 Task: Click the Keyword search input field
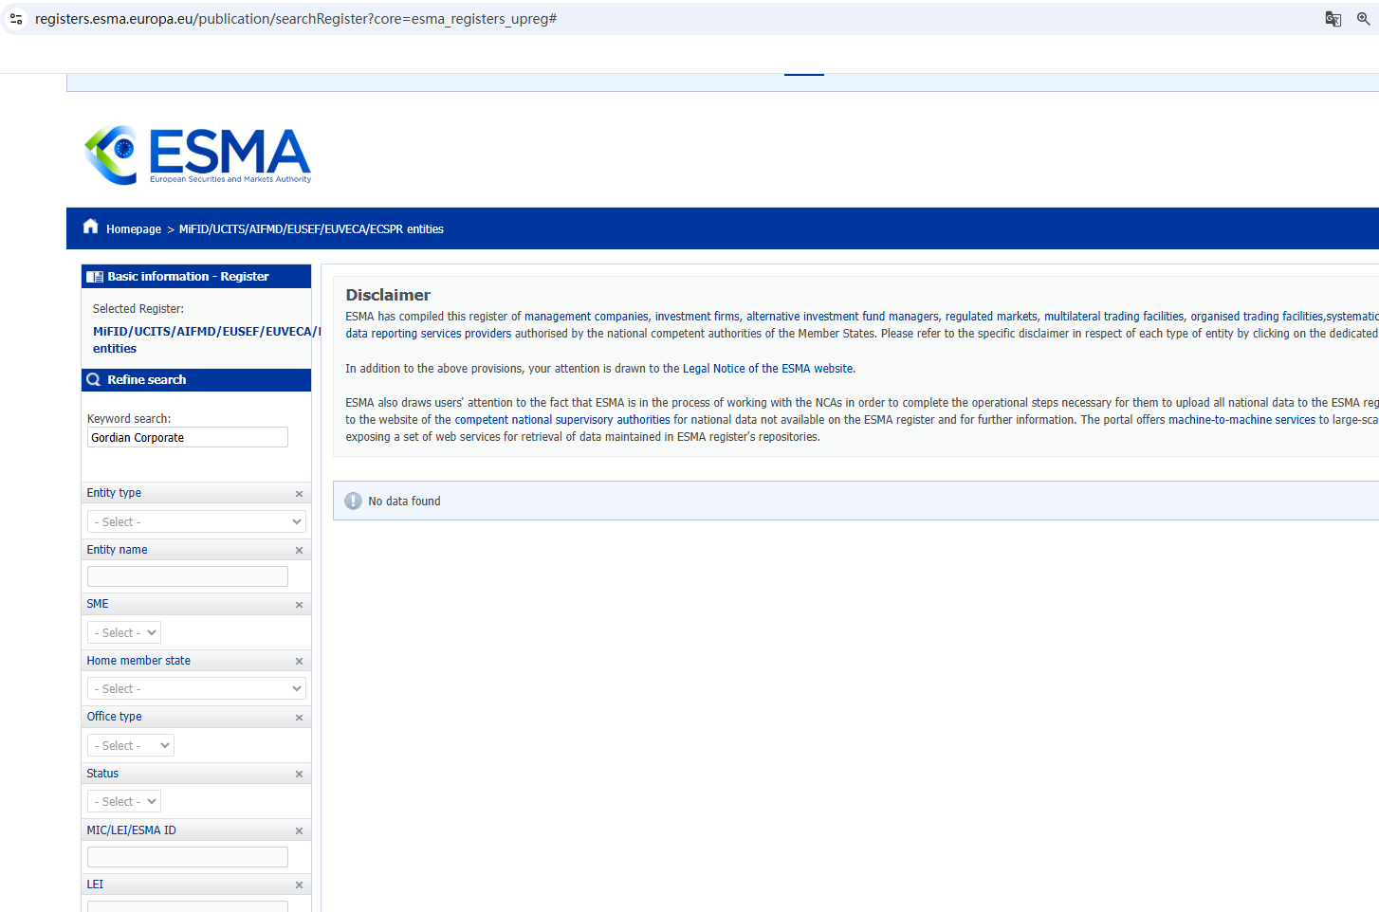(x=188, y=437)
